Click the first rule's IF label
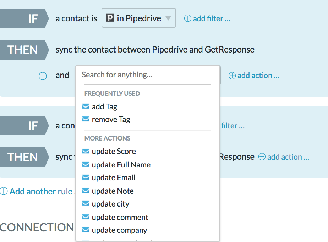328x242 pixels. point(24,18)
